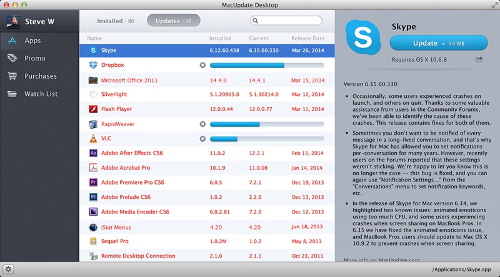Sort by Release Date column header
Screen dimensions: 500x277
[307, 38]
